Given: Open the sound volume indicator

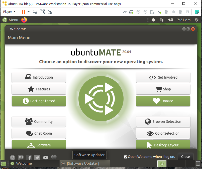Looking at the screenshot, I should 170,20.
